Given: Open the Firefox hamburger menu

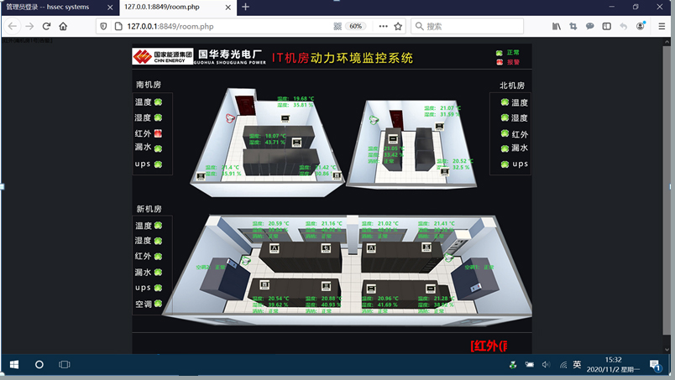Looking at the screenshot, I should tap(662, 26).
